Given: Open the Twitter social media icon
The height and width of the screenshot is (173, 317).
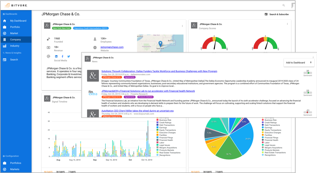Looking at the screenshot, I should [x=69, y=57].
